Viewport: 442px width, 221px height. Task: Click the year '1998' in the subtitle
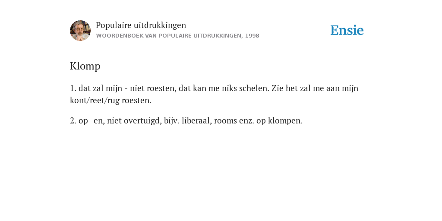252,36
